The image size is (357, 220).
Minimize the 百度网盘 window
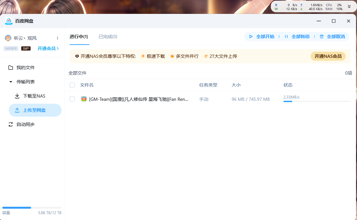point(319,21)
